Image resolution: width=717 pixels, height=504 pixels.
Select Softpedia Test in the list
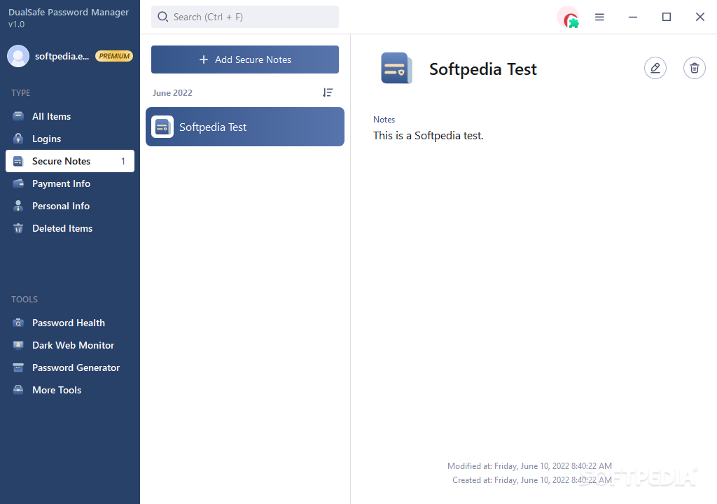coord(245,127)
